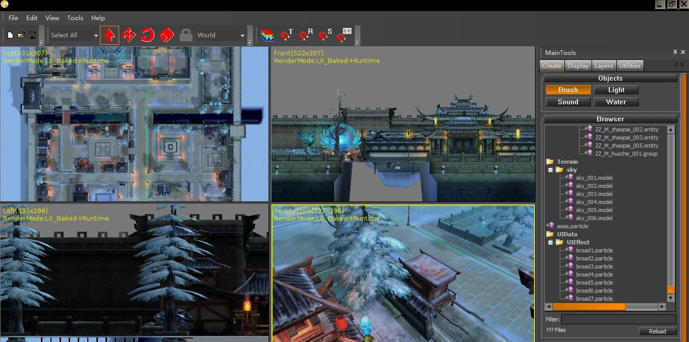Collapse the sky folder in Browser

pos(550,170)
